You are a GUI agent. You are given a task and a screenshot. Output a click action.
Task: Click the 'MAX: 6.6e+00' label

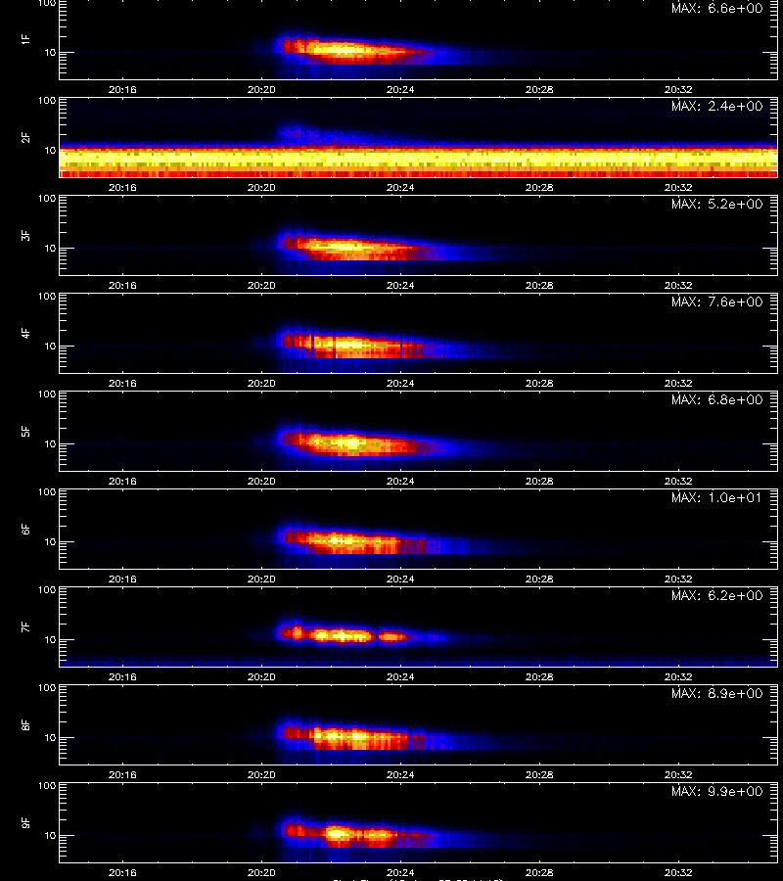716,9
